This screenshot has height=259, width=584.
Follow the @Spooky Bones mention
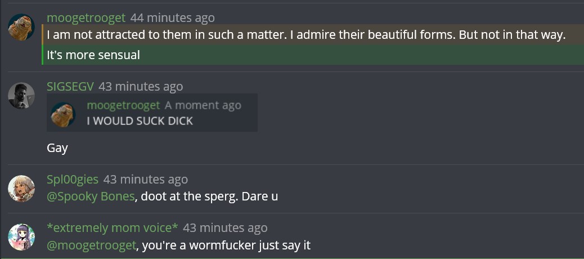pos(91,197)
